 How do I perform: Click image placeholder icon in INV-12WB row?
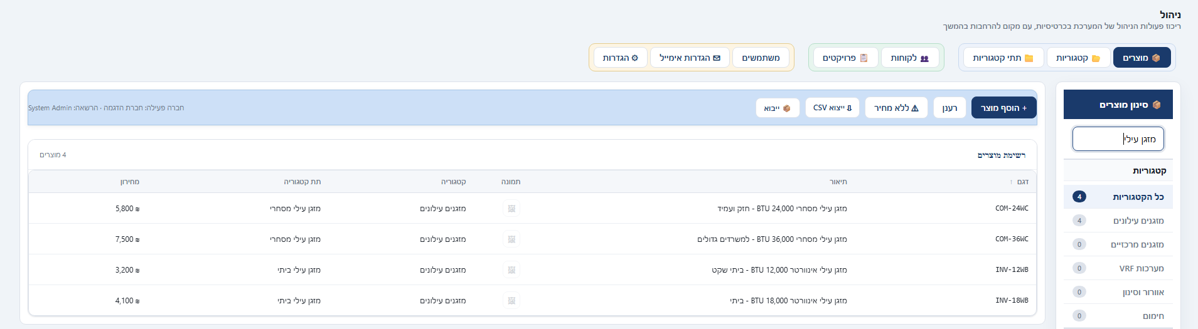coord(511,270)
